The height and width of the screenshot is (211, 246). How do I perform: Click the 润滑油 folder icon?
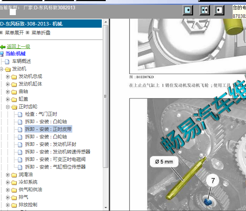[x=14, y=175]
